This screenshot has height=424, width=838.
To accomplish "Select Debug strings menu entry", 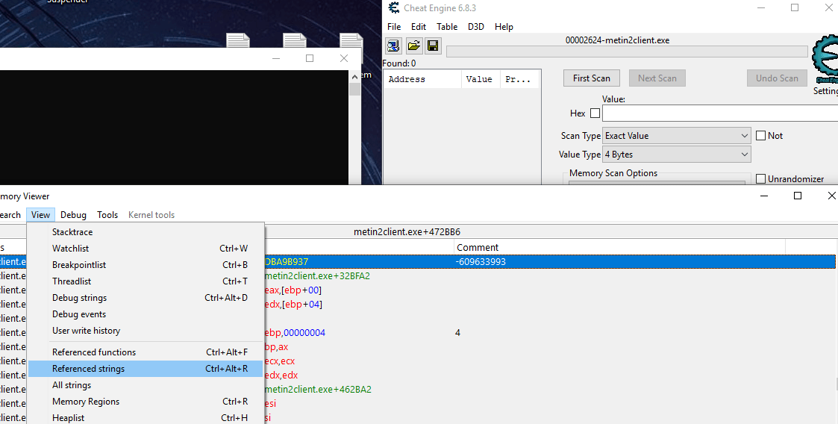I will (x=146, y=298).
